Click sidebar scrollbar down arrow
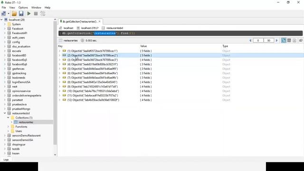The width and height of the screenshot is (304, 171). 55,154
